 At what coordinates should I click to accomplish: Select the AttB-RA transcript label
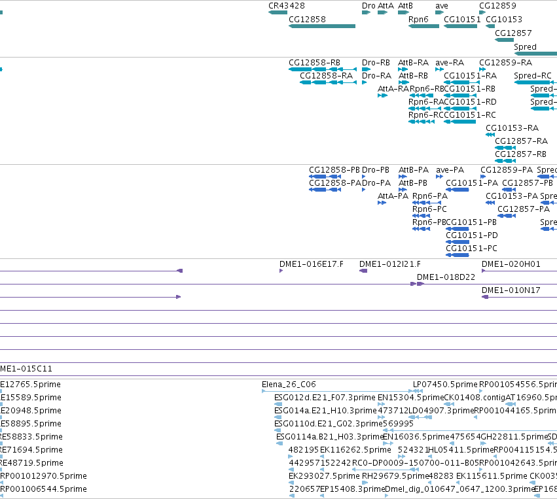(x=413, y=63)
